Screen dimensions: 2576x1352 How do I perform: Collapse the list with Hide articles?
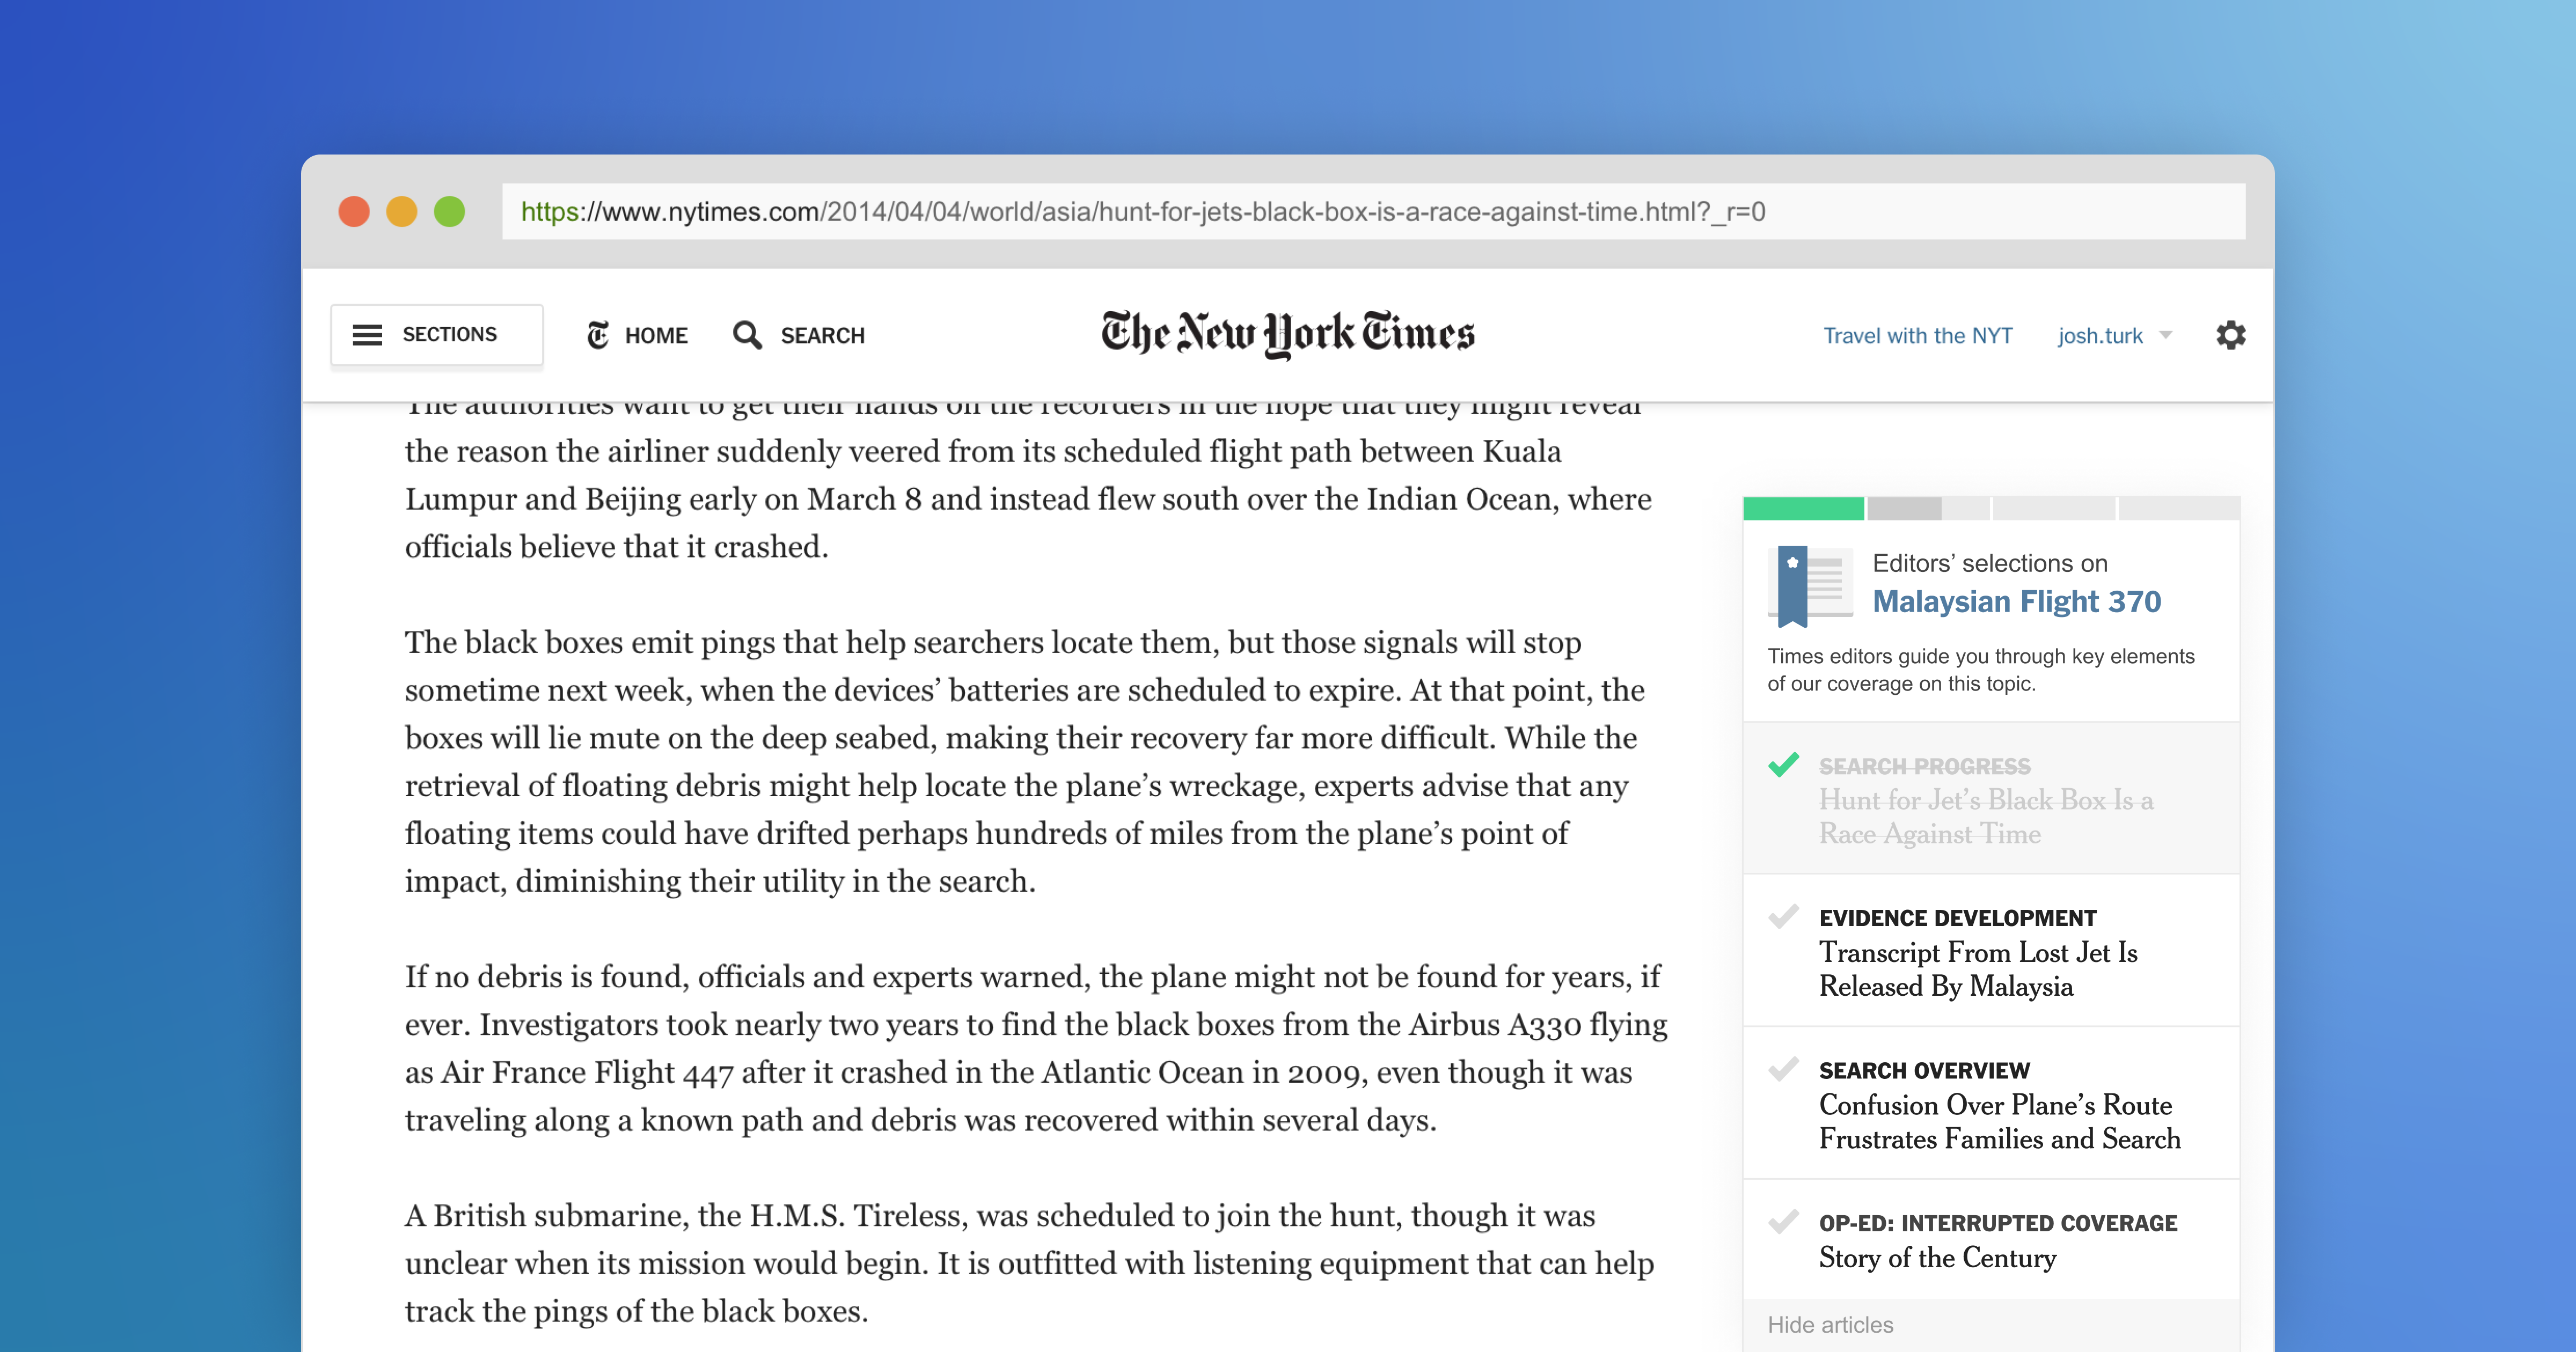(x=1830, y=1324)
